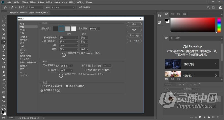Open 样本 所有图层 dropdown
This screenshot has height=120, width=224.
63,7
